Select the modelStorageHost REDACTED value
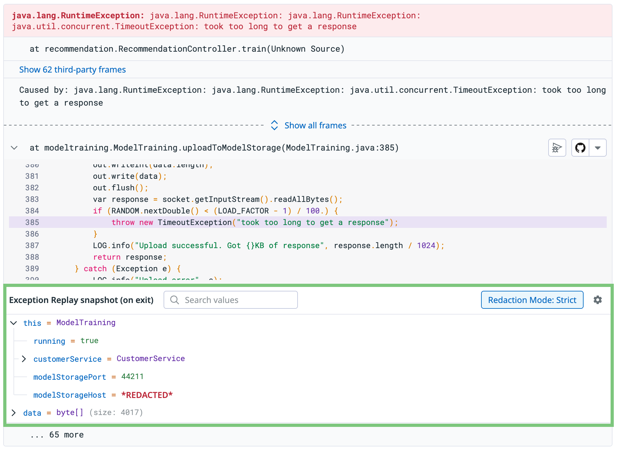617x450 pixels. 147,395
